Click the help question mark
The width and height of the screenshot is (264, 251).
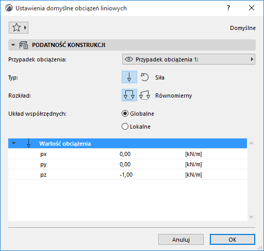point(228,8)
